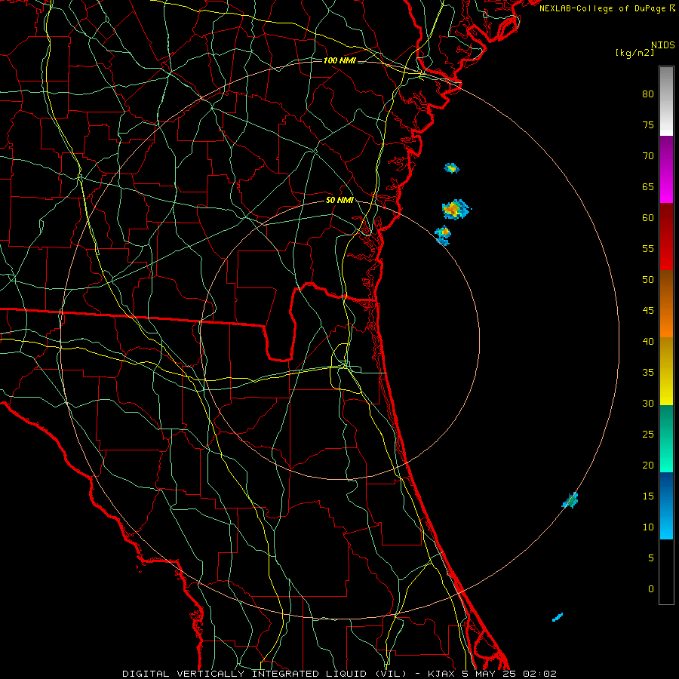Click the 50 NMI range ring label

(340, 200)
